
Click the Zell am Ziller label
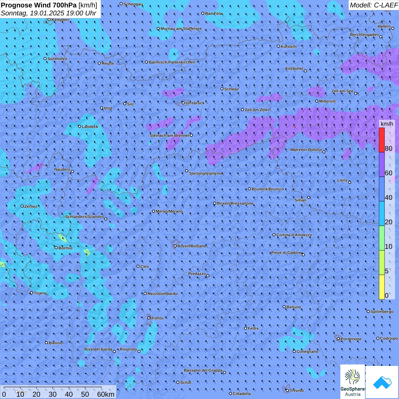257,110
